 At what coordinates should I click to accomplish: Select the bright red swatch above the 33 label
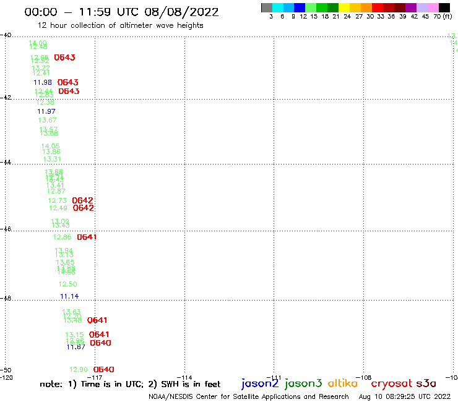tap(378, 7)
